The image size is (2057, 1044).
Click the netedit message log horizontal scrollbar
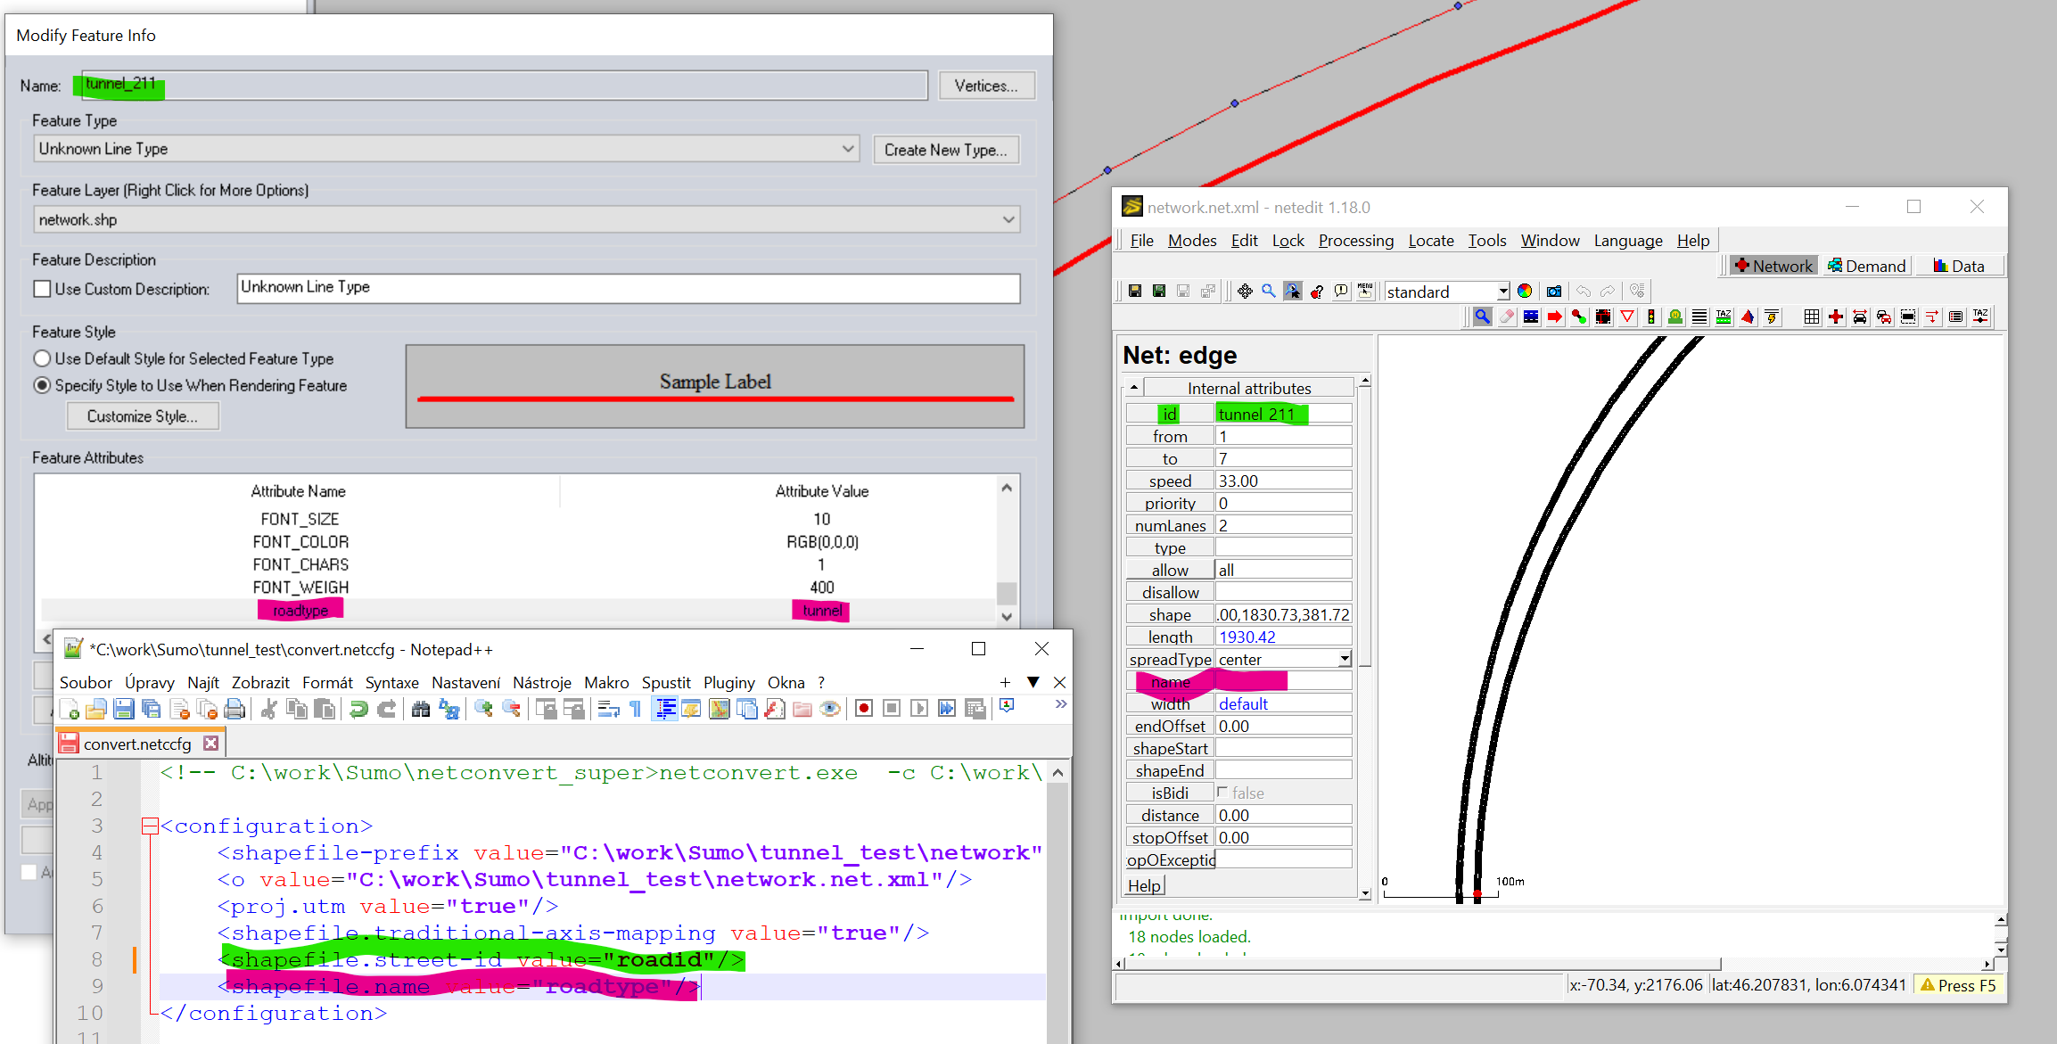1422,964
